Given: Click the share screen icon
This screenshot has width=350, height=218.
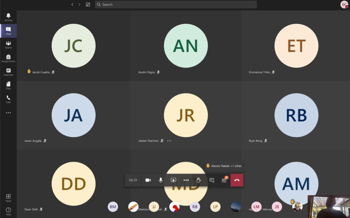Looking at the screenshot, I should (x=173, y=180).
